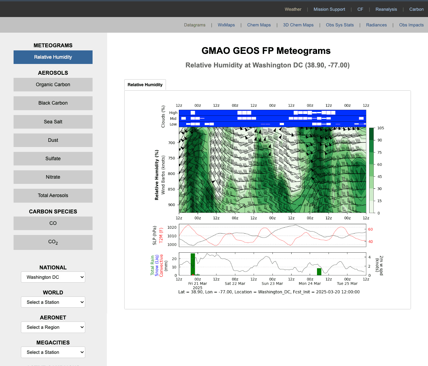
Task: Click the SLP and T2M line chart
Action: click(x=272, y=235)
